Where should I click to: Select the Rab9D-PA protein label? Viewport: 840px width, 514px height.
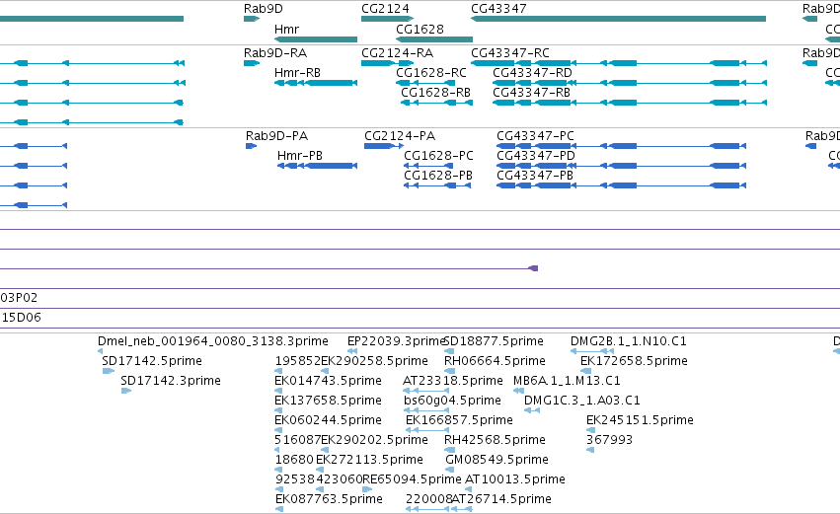pyautogui.click(x=277, y=136)
